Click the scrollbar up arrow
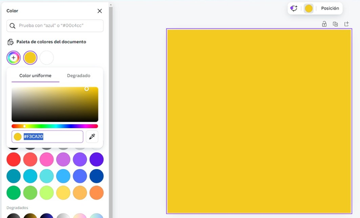 click(111, 4)
